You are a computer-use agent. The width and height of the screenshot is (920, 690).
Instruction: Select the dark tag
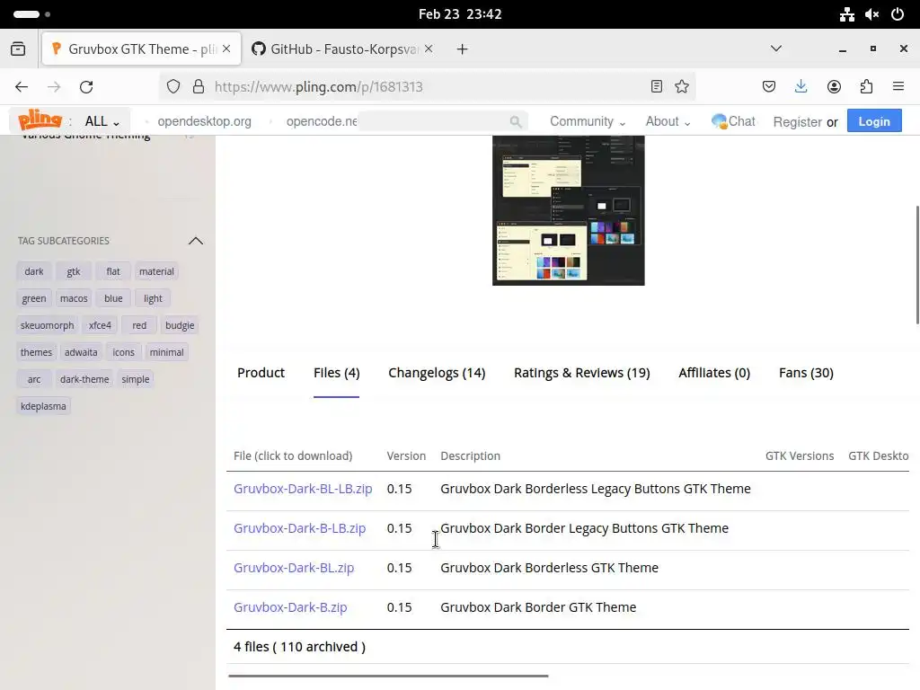pos(34,271)
